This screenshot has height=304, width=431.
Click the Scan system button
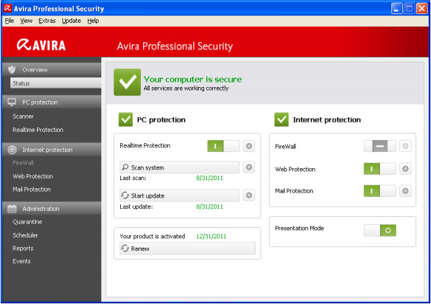tap(179, 167)
